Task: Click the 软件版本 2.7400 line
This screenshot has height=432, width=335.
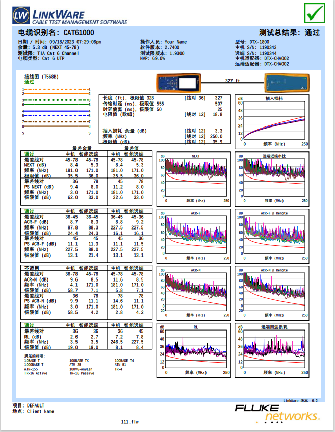Action: [160, 47]
